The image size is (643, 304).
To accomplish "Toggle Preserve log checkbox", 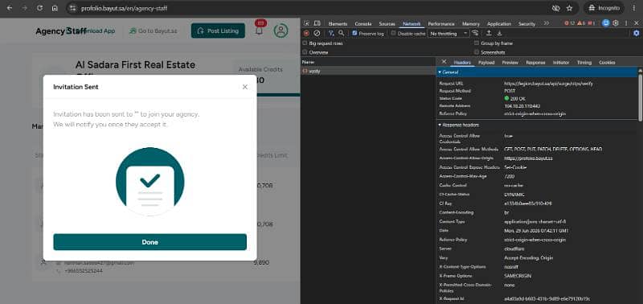I will coord(355,33).
